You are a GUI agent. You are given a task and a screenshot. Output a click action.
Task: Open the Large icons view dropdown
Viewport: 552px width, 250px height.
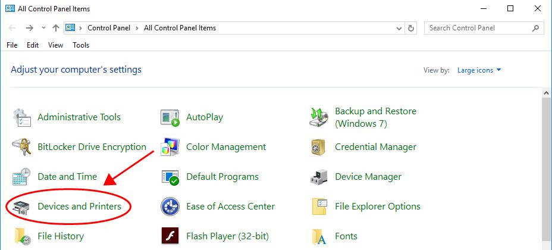(x=479, y=70)
